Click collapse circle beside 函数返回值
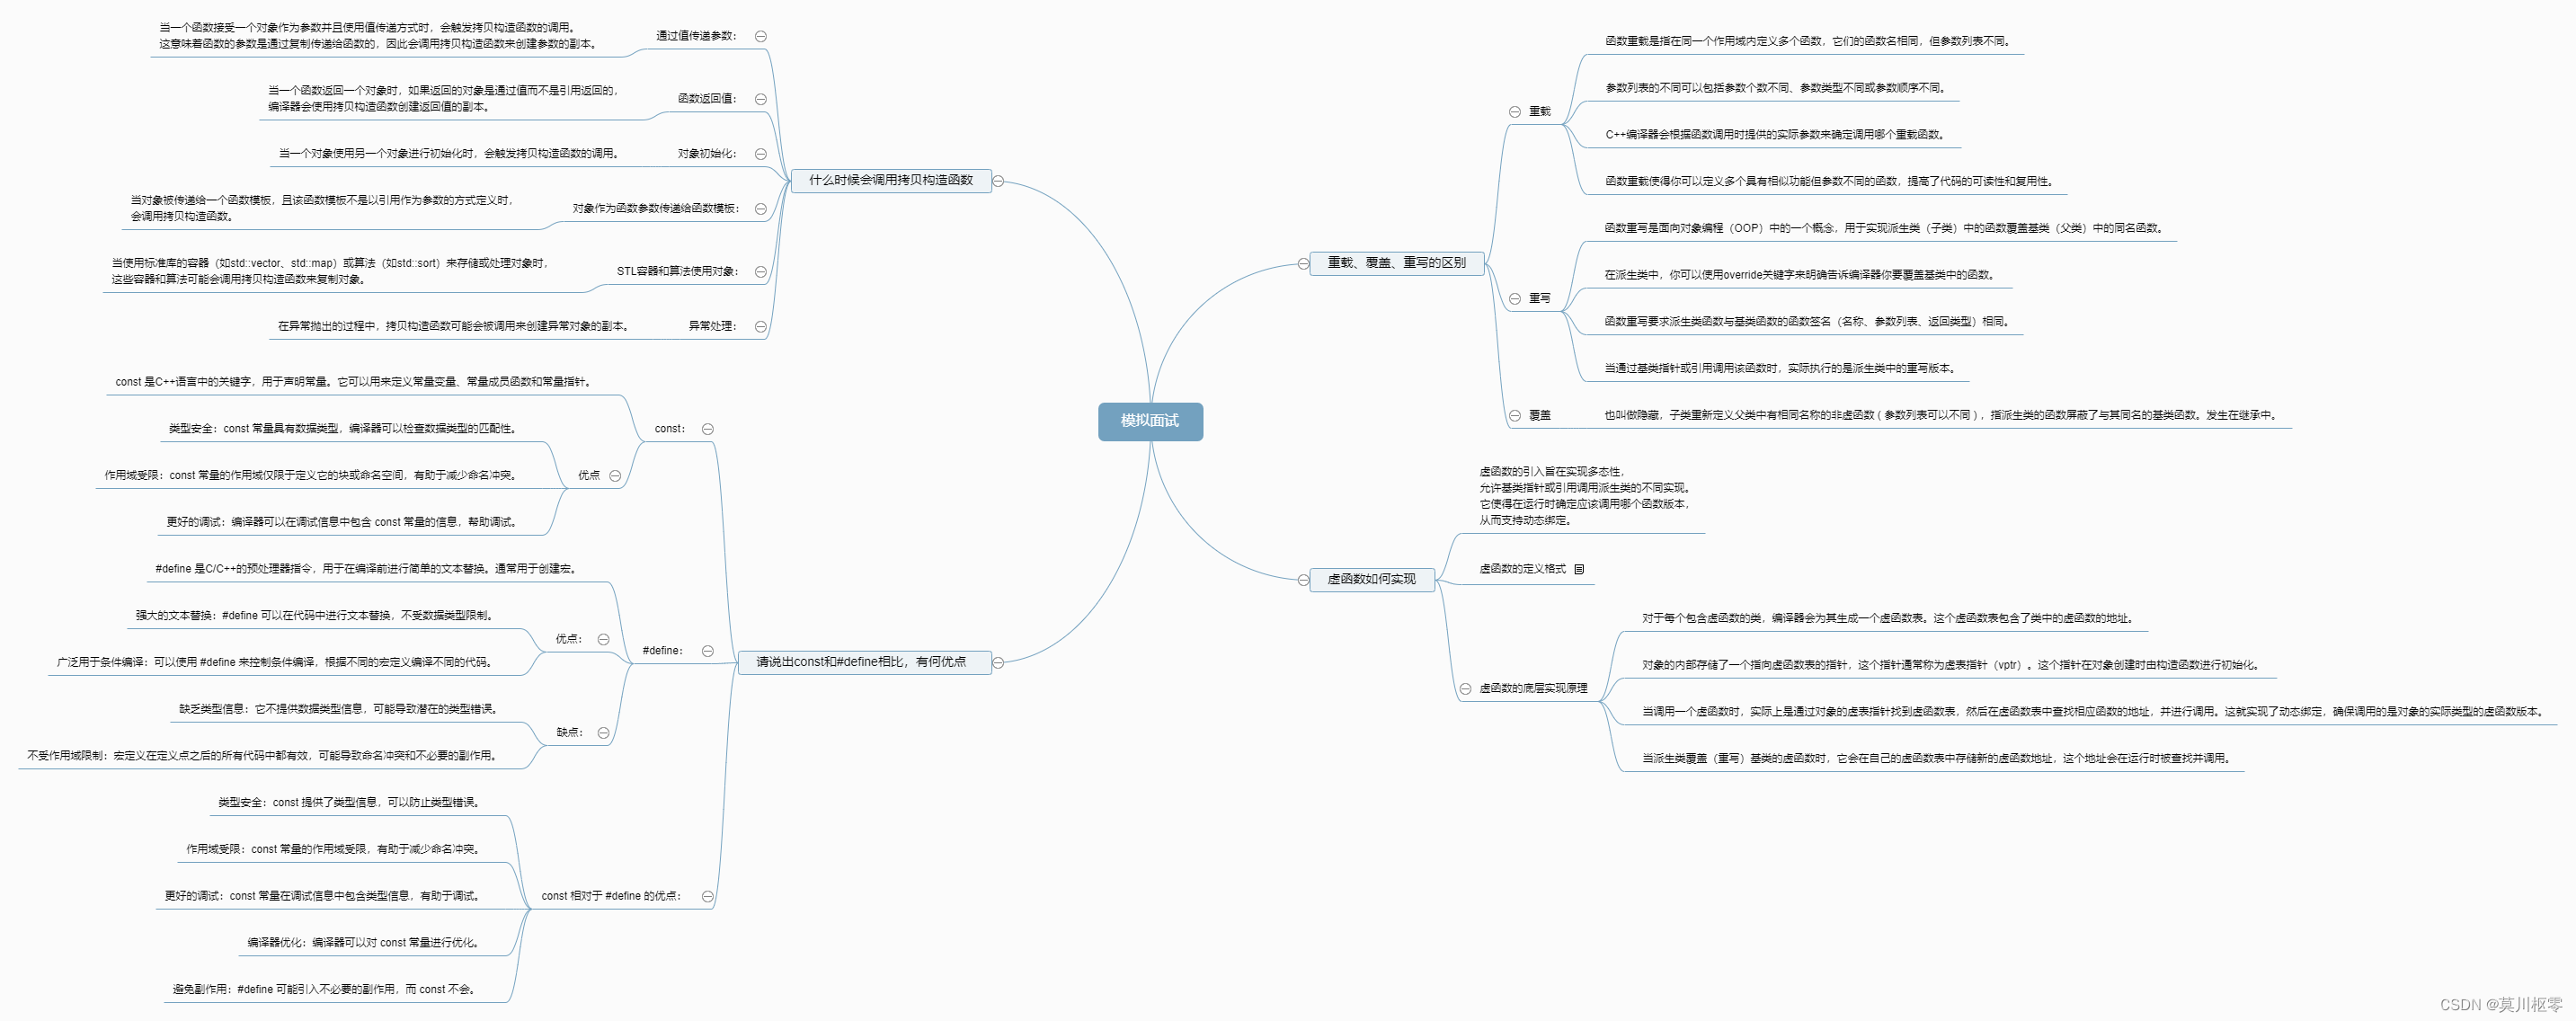 point(761,99)
